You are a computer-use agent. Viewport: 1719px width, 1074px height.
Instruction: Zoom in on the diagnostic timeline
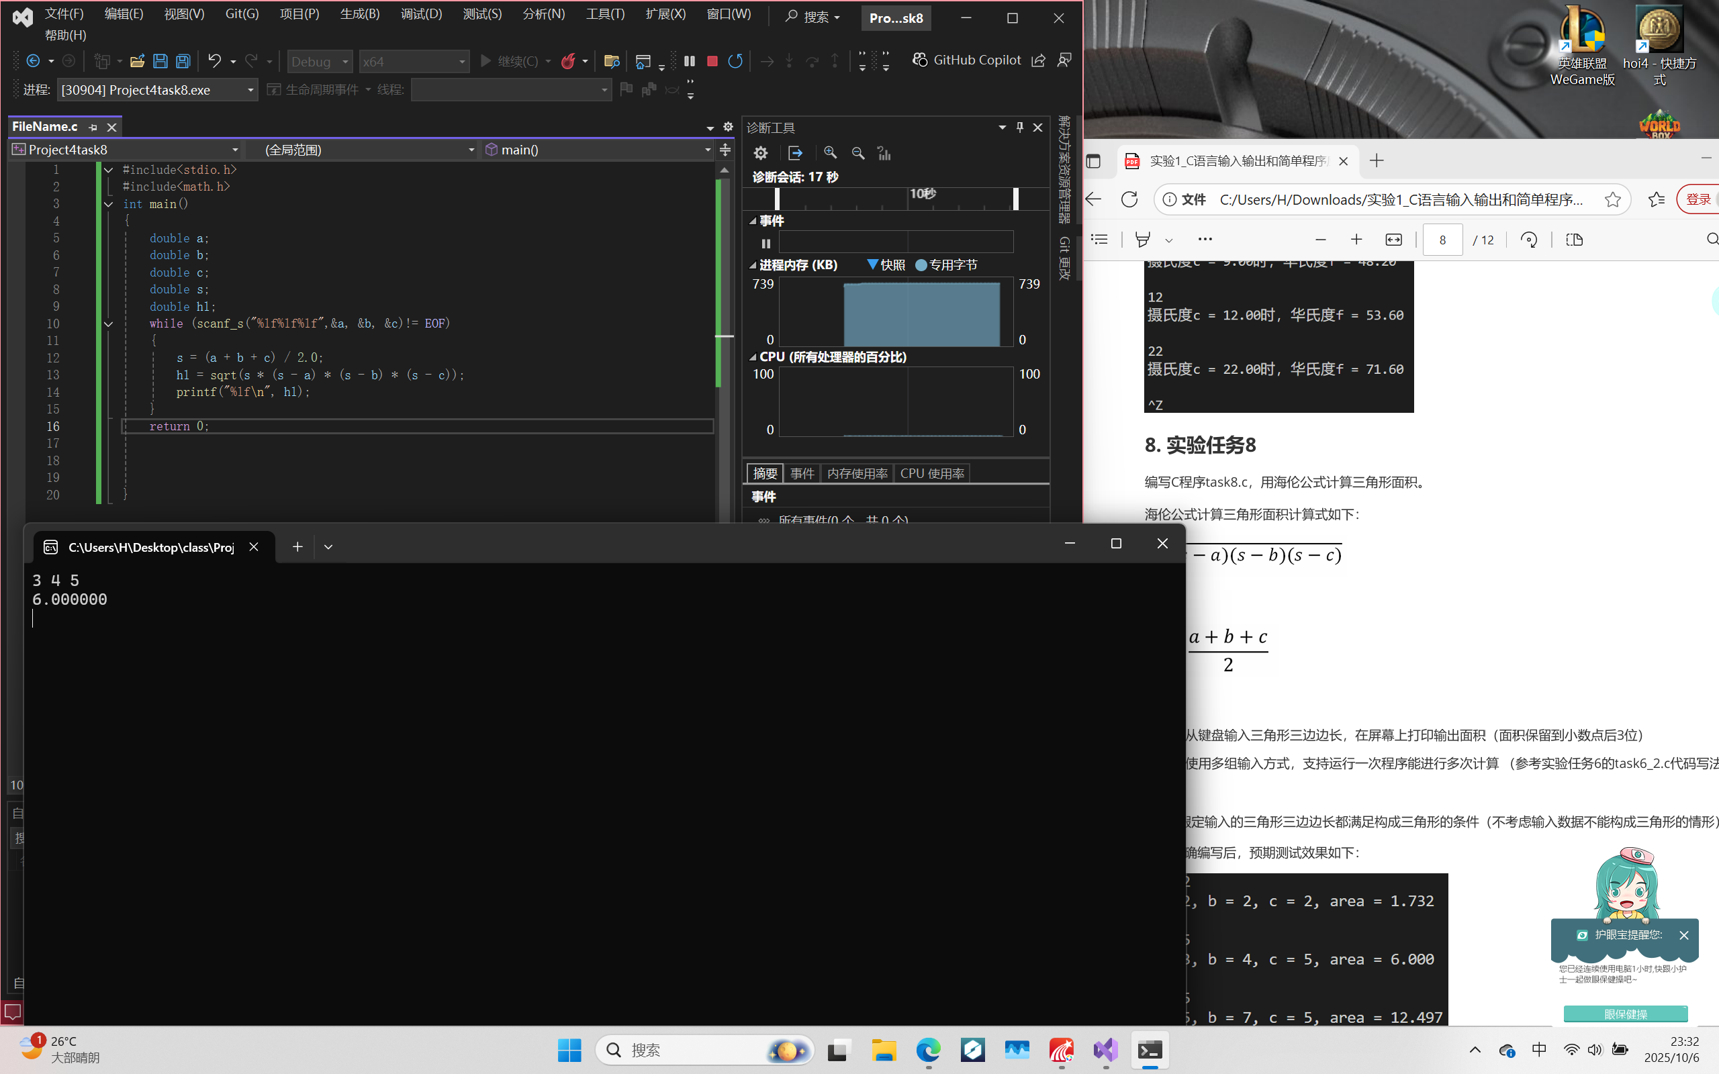(830, 153)
